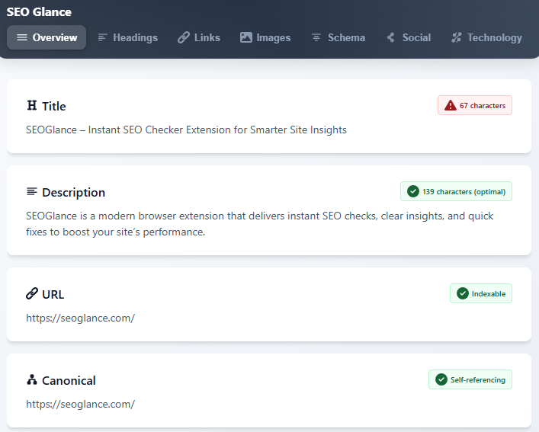Click the 67 characters warning badge
Screen dimensions: 539x432
(475, 105)
